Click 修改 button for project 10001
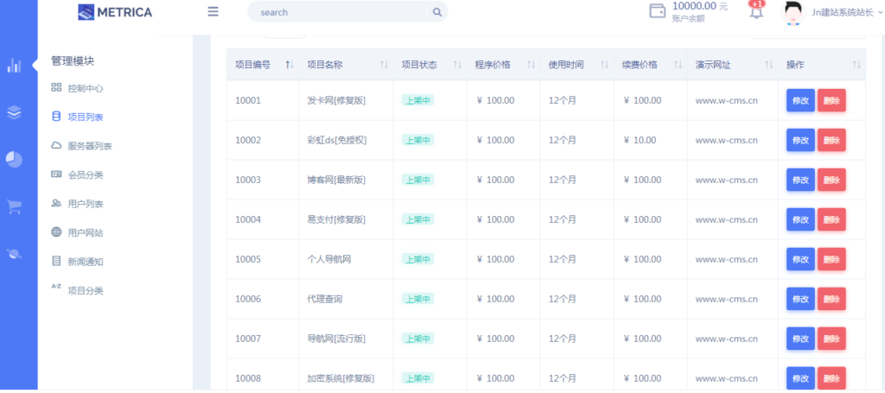 (x=800, y=100)
